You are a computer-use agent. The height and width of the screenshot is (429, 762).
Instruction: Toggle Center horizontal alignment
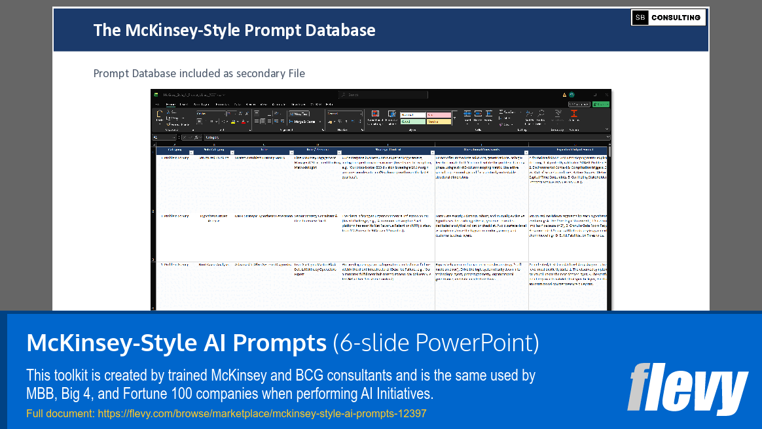(x=263, y=122)
